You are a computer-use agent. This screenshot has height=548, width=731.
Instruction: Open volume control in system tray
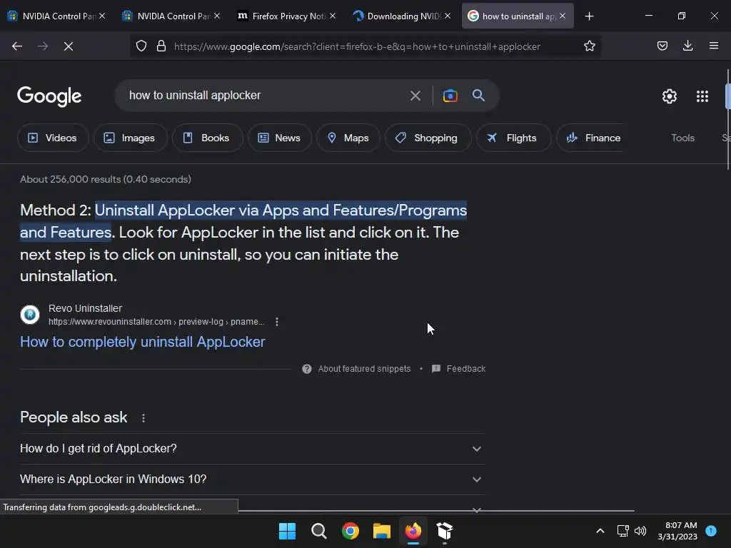[640, 531]
